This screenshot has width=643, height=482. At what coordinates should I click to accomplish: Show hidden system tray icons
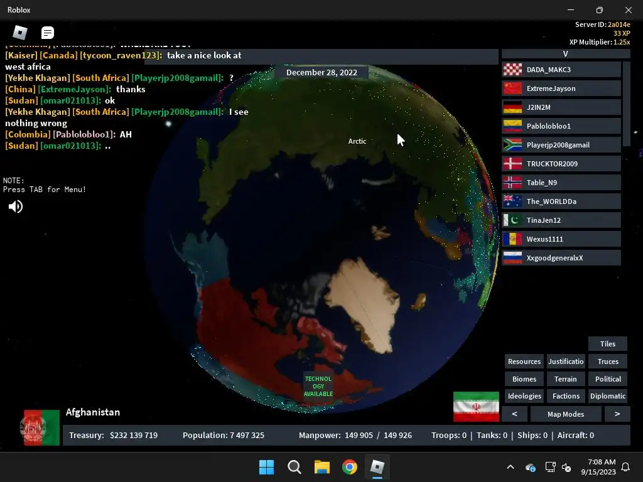pyautogui.click(x=511, y=467)
